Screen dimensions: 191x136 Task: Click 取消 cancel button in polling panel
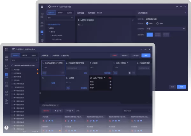click(x=173, y=87)
